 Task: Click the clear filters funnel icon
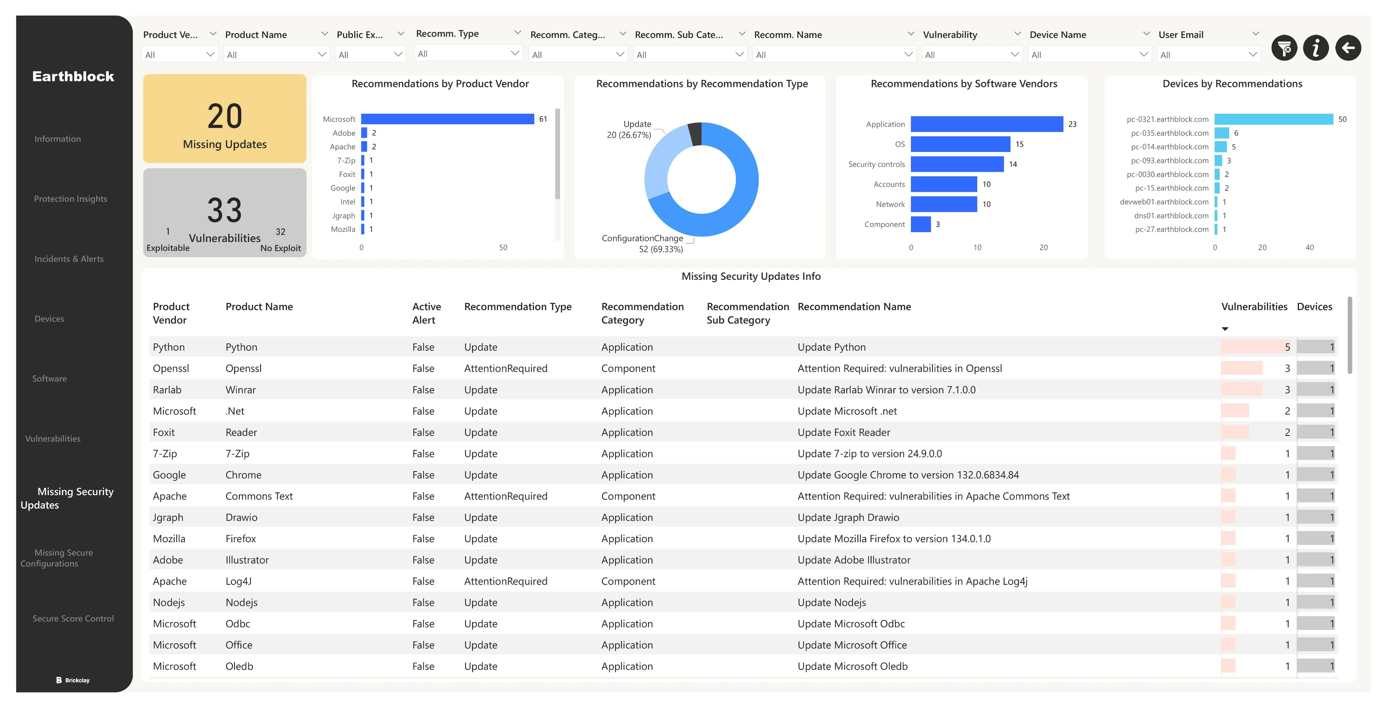(1284, 48)
